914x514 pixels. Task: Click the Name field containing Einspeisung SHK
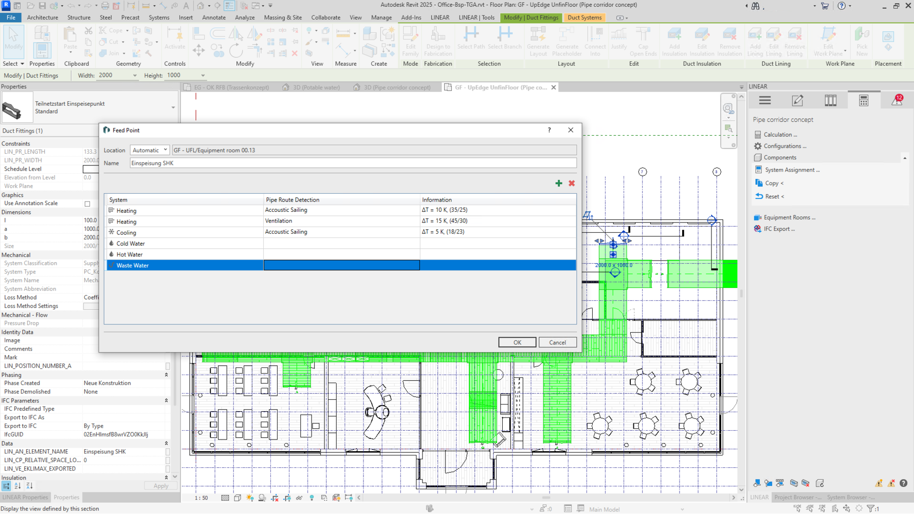(353, 163)
